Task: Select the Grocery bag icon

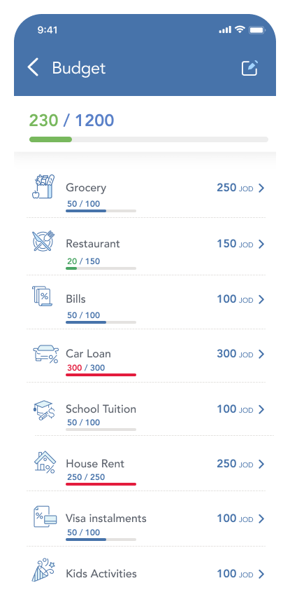Action: 43,186
